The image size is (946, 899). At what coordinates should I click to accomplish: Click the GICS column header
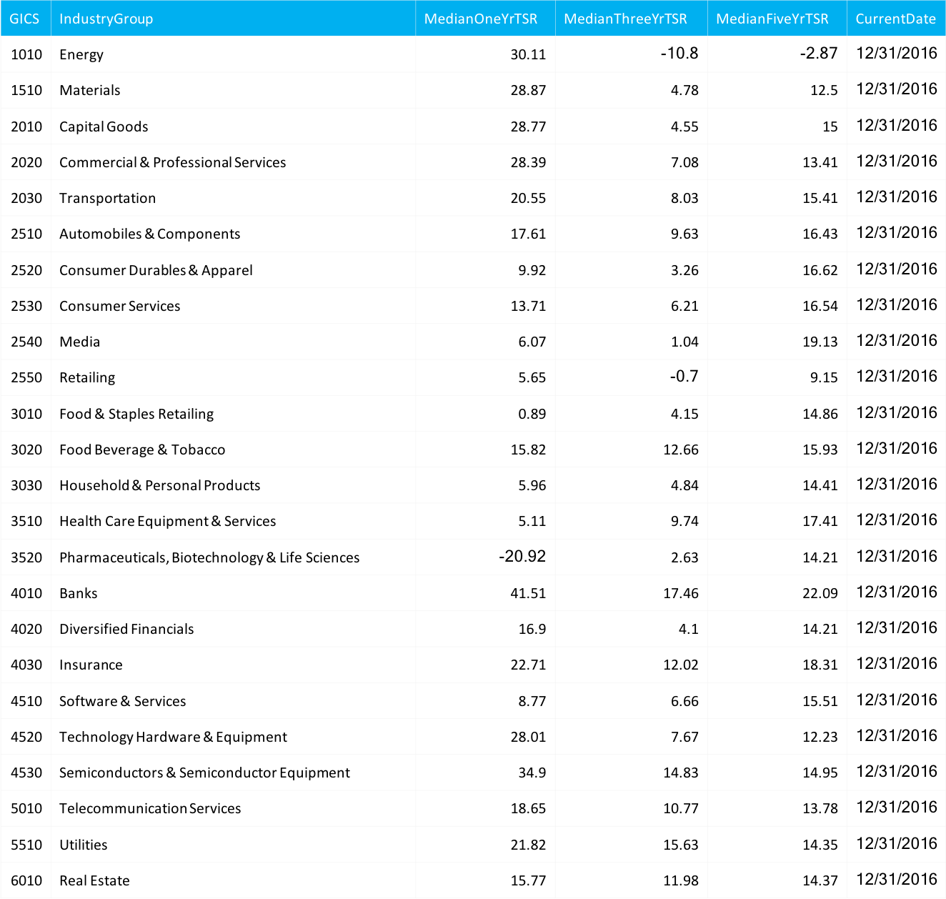click(25, 19)
